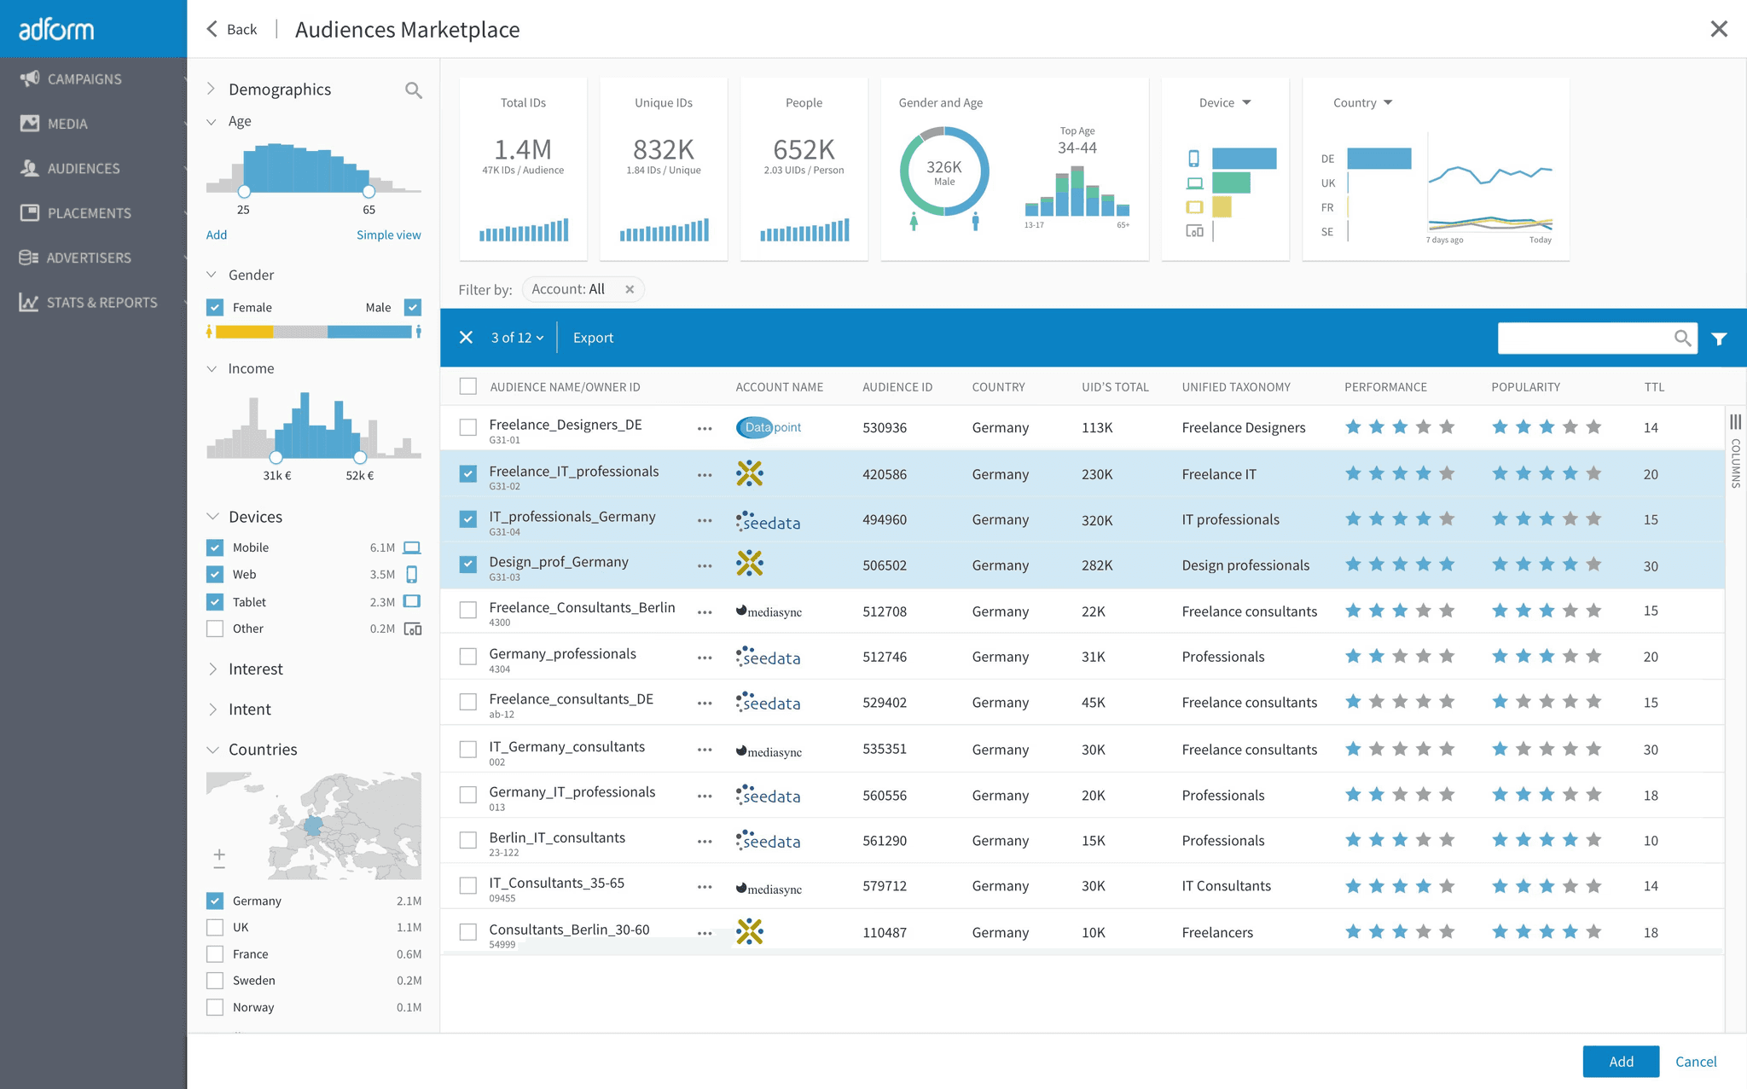
Task: Uncheck the Female gender checkbox
Action: pos(215,307)
